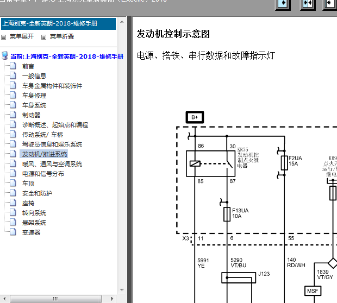337x303 pixels.
Task: Click the F2UA 15A fuse label
Action: [x=295, y=161]
